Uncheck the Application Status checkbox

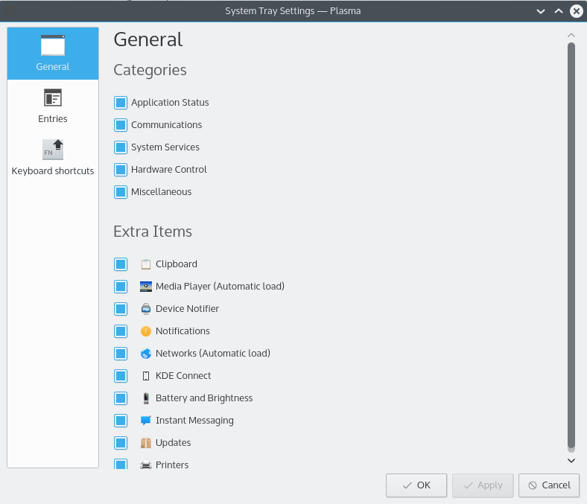[x=121, y=103]
